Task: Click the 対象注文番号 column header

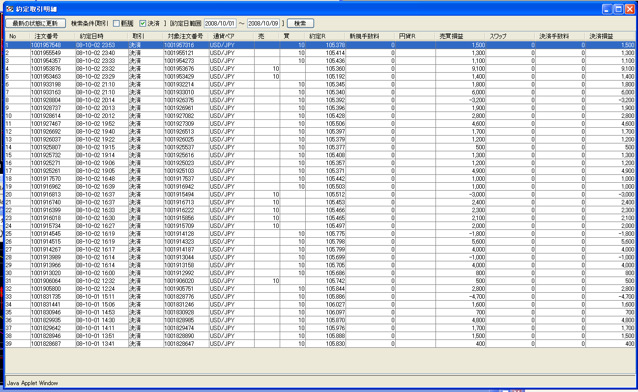Action: click(x=186, y=36)
